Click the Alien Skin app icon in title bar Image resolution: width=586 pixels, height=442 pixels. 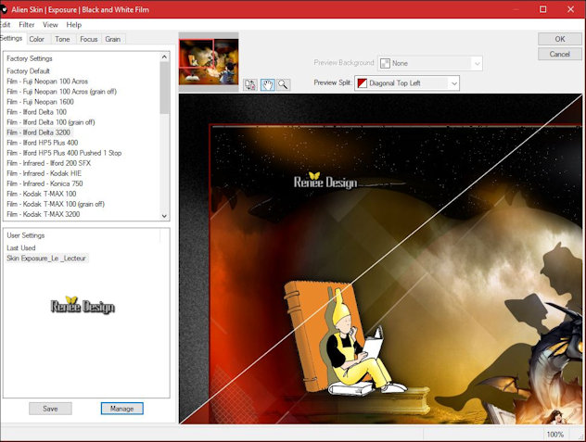(4, 9)
